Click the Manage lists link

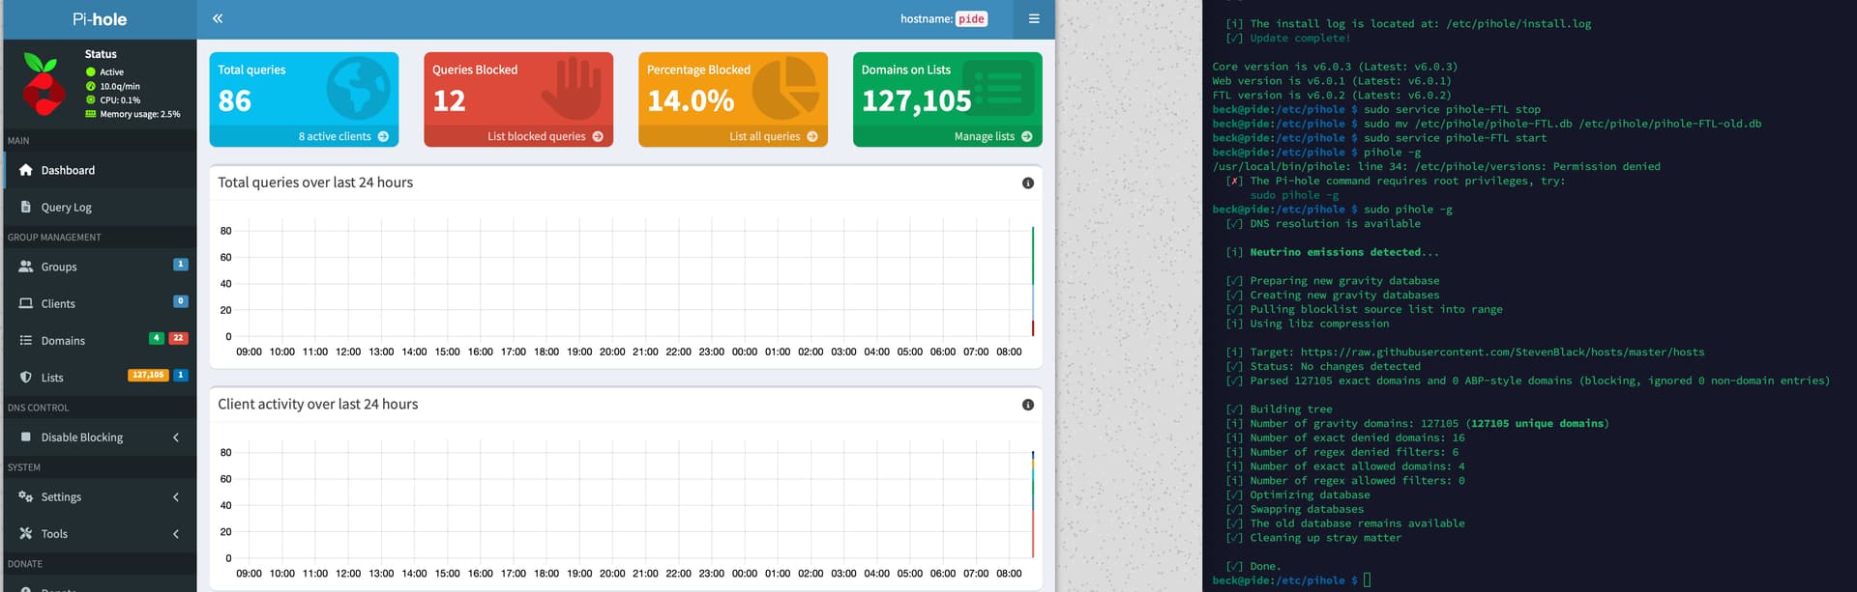click(x=948, y=136)
